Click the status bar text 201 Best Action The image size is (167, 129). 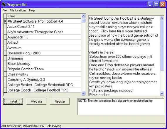(31, 126)
